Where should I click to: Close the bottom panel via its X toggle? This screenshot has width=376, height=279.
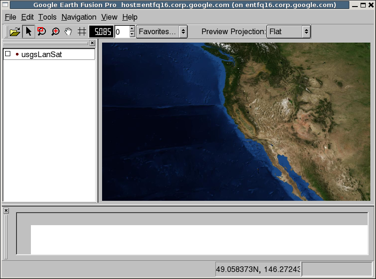pyautogui.click(x=6, y=210)
